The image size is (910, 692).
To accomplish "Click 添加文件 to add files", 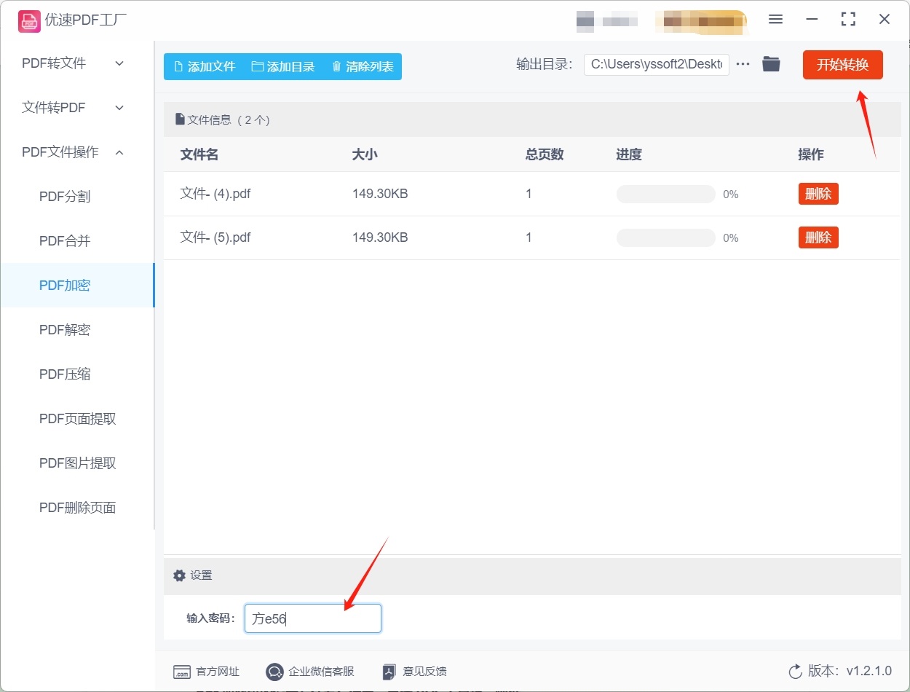I will point(205,66).
